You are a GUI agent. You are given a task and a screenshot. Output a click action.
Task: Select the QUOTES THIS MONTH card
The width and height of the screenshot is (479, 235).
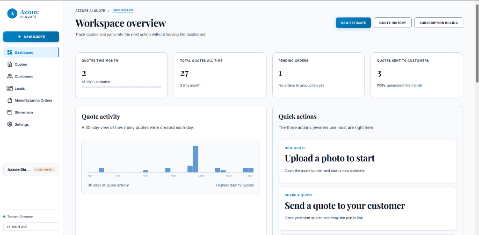(122, 75)
